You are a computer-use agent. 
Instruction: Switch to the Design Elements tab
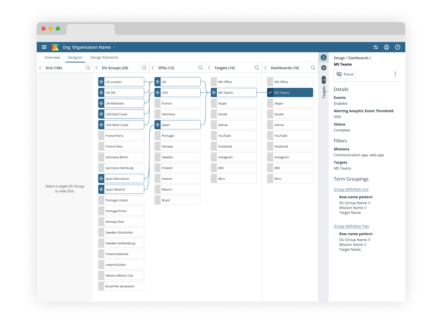tap(104, 58)
